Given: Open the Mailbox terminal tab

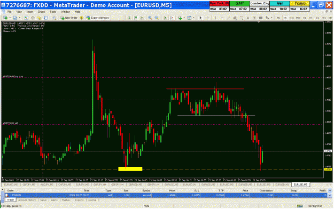Looking at the screenshot, I should tap(66, 200).
